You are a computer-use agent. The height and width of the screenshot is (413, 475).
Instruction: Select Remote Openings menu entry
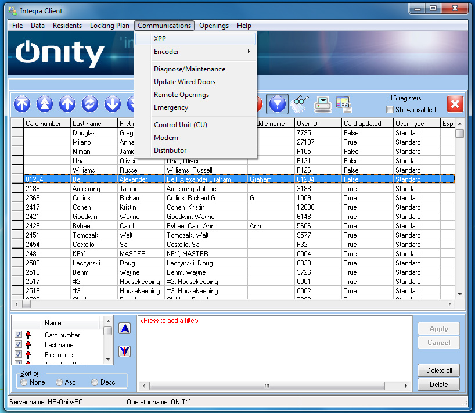click(181, 95)
